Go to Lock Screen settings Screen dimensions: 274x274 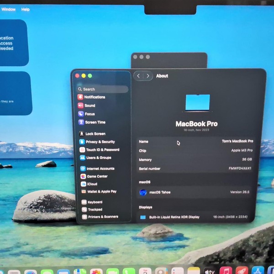click(x=92, y=134)
